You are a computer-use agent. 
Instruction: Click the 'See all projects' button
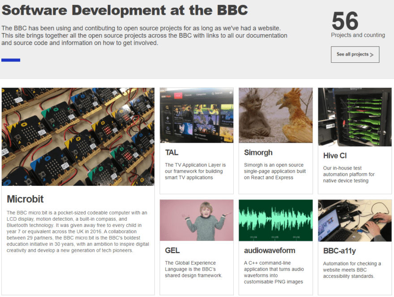355,54
